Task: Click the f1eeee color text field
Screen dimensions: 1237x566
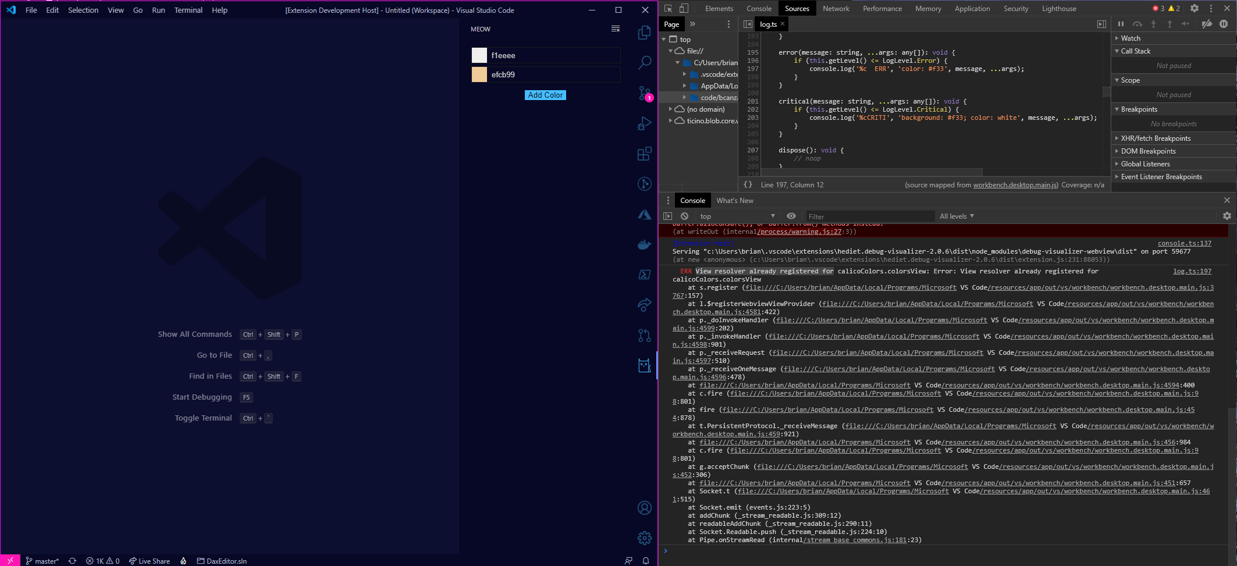Action: click(x=554, y=55)
